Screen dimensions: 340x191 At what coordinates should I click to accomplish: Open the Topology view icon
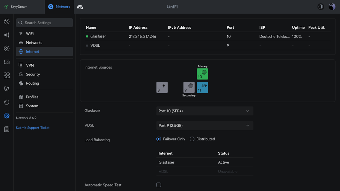pyautogui.click(x=7, y=35)
